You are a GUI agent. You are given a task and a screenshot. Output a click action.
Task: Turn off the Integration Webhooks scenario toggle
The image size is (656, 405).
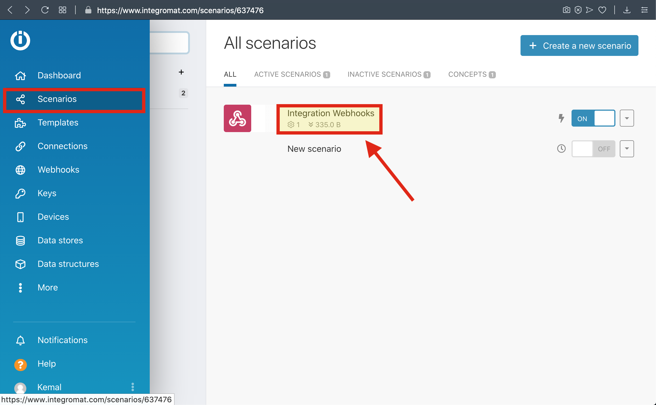[593, 118]
